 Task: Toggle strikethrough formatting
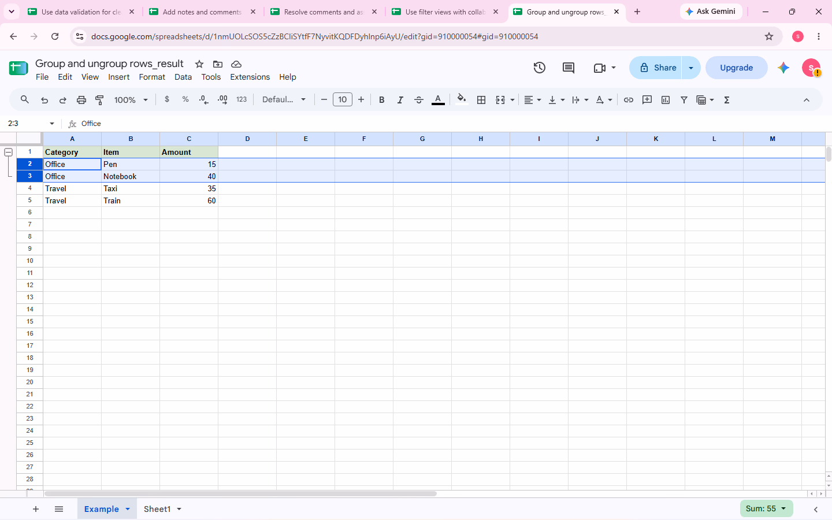point(419,100)
